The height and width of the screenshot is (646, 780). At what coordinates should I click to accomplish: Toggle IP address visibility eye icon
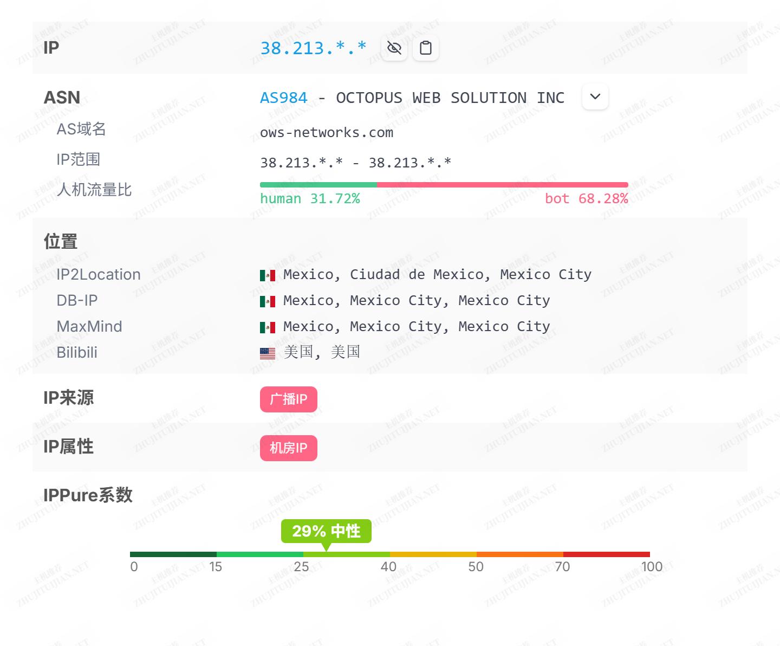pos(394,48)
